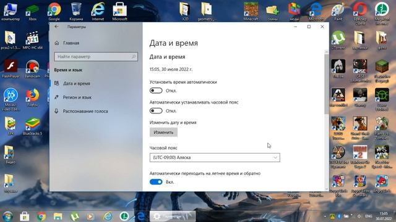Click the volume icon in system tray
Image resolution: width=396 pixels, height=222 pixels.
[359, 216]
